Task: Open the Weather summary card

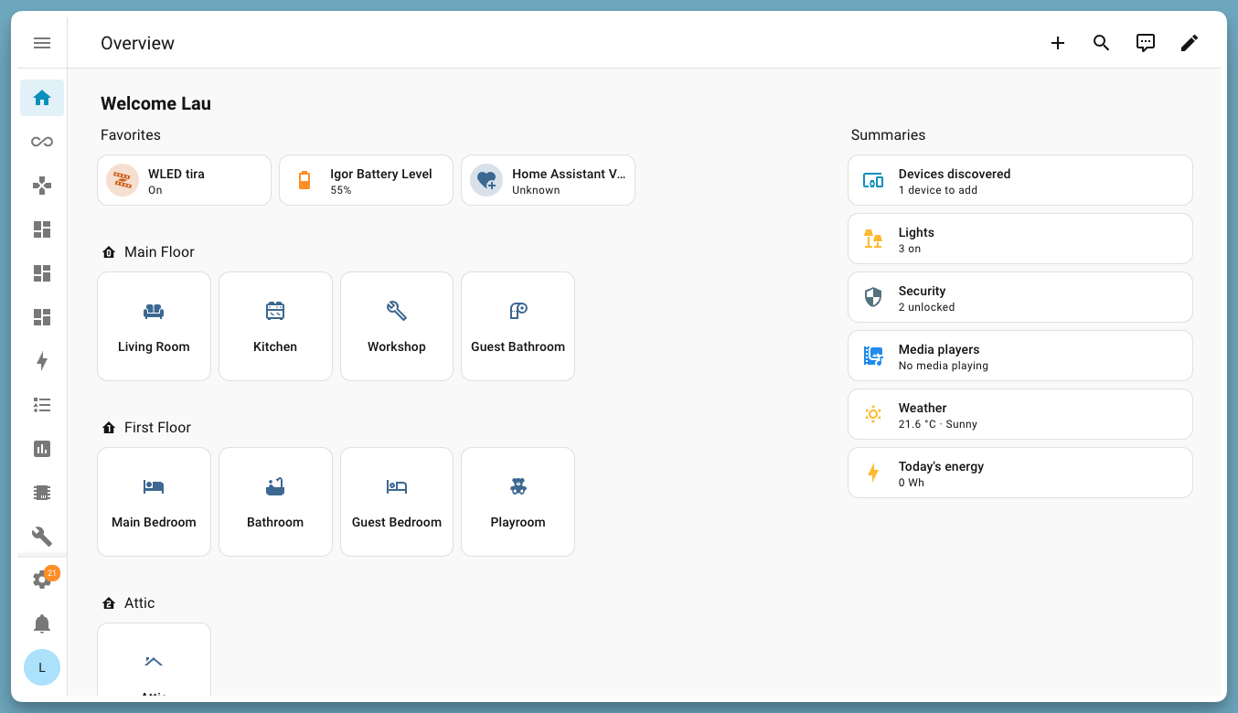Action: [1019, 414]
